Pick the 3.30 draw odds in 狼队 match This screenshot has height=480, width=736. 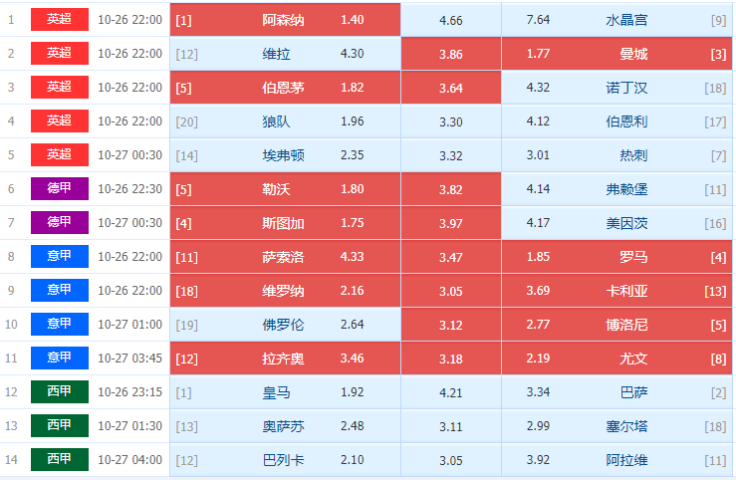pyautogui.click(x=450, y=120)
